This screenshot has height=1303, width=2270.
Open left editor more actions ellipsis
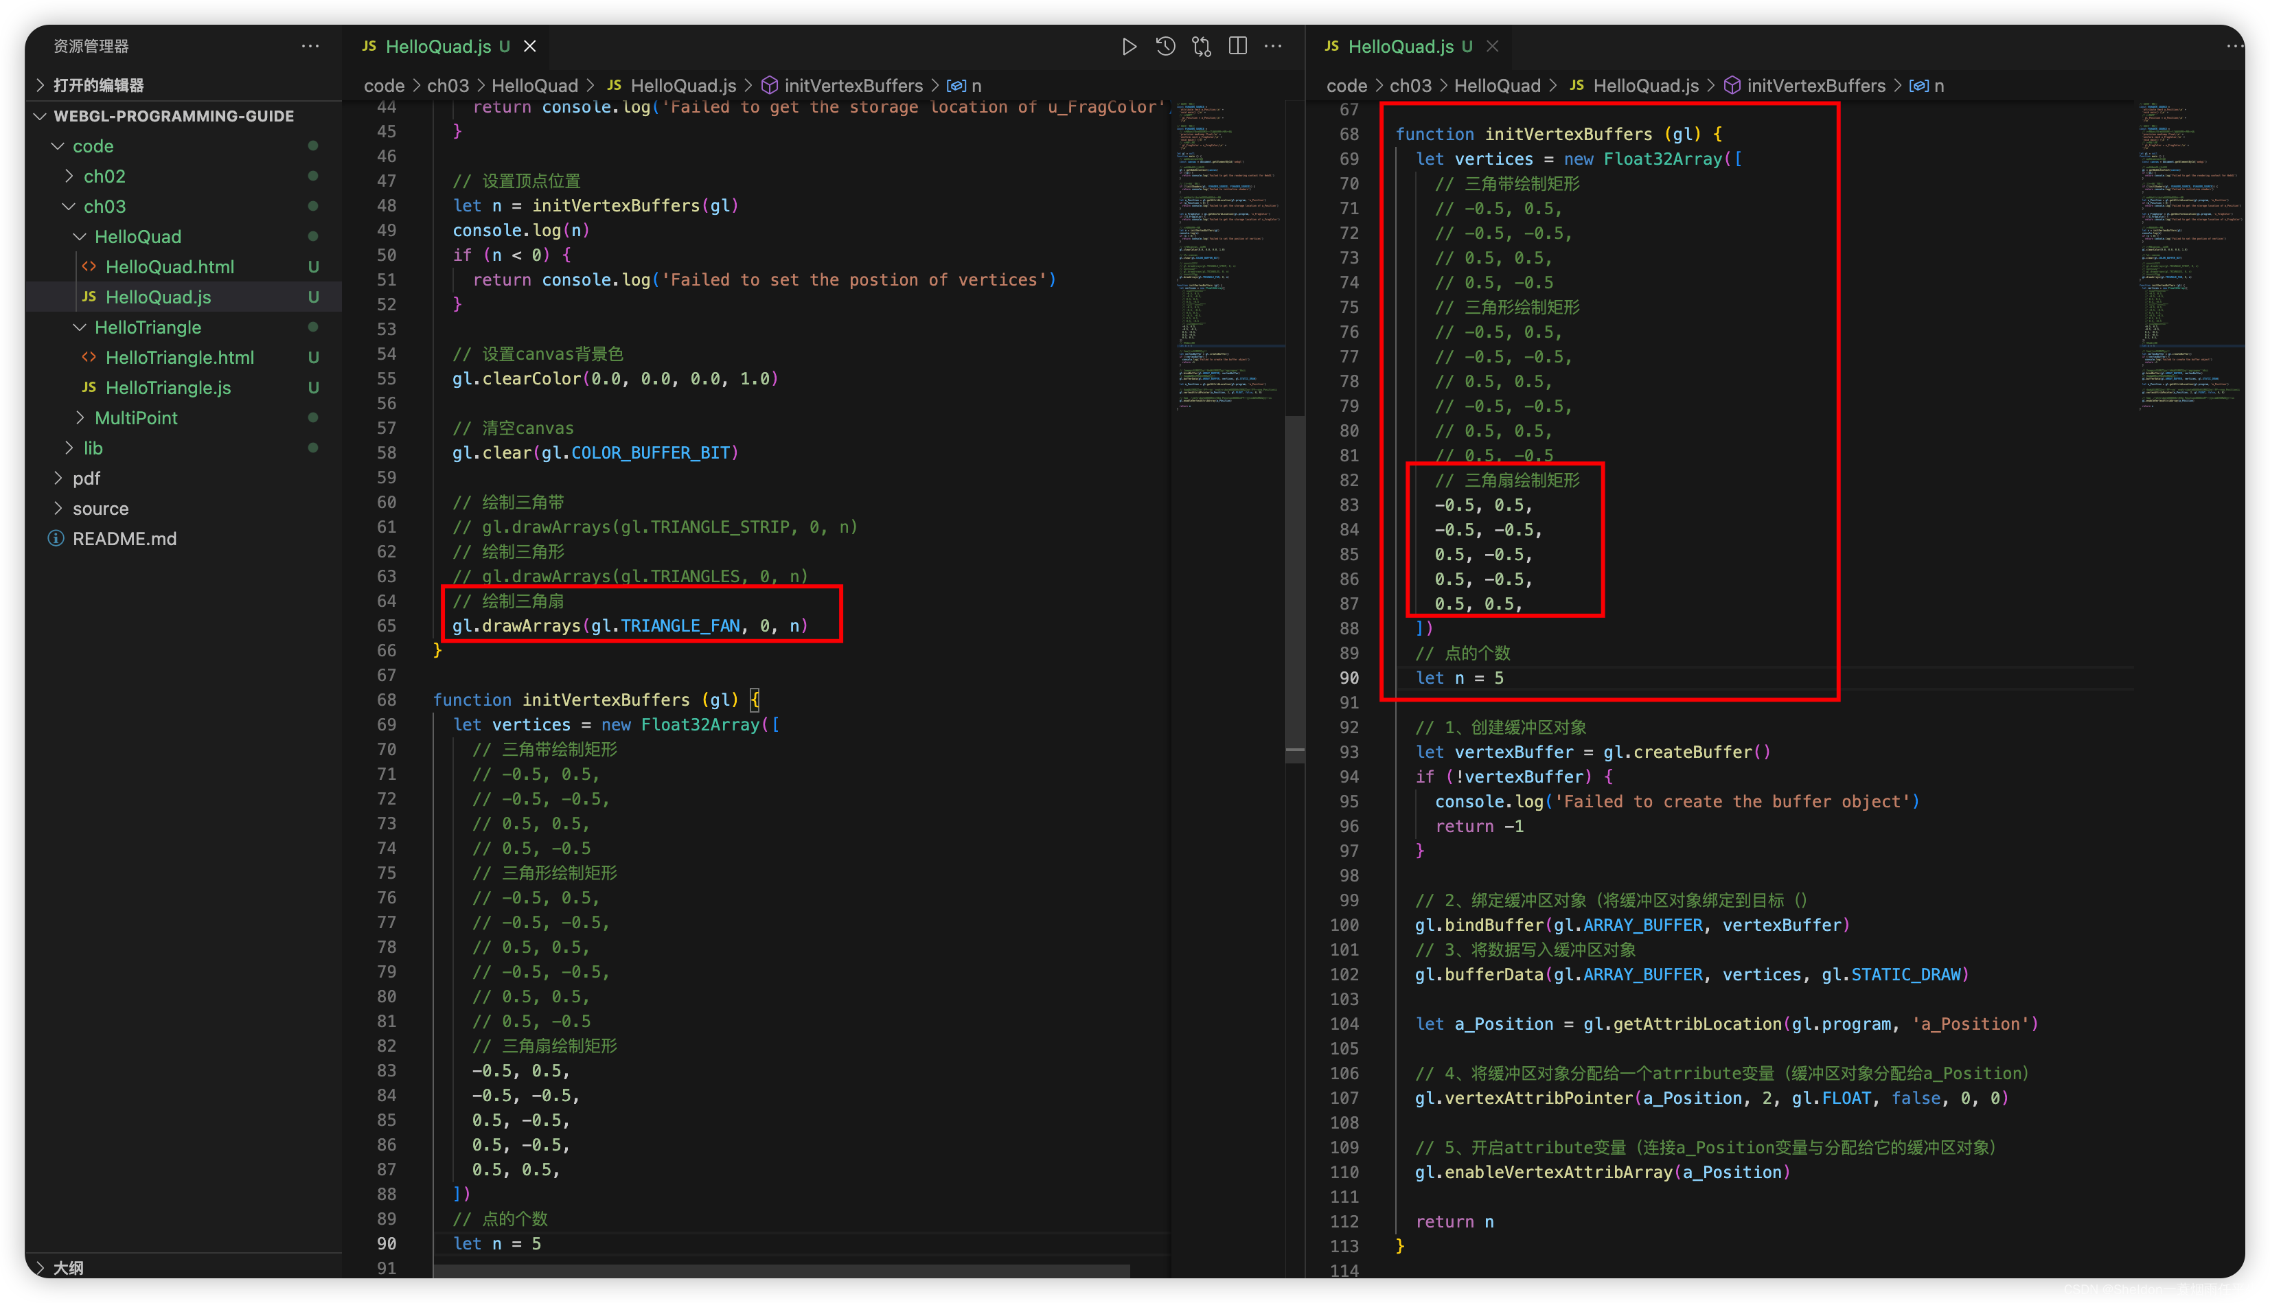pyautogui.click(x=1273, y=47)
